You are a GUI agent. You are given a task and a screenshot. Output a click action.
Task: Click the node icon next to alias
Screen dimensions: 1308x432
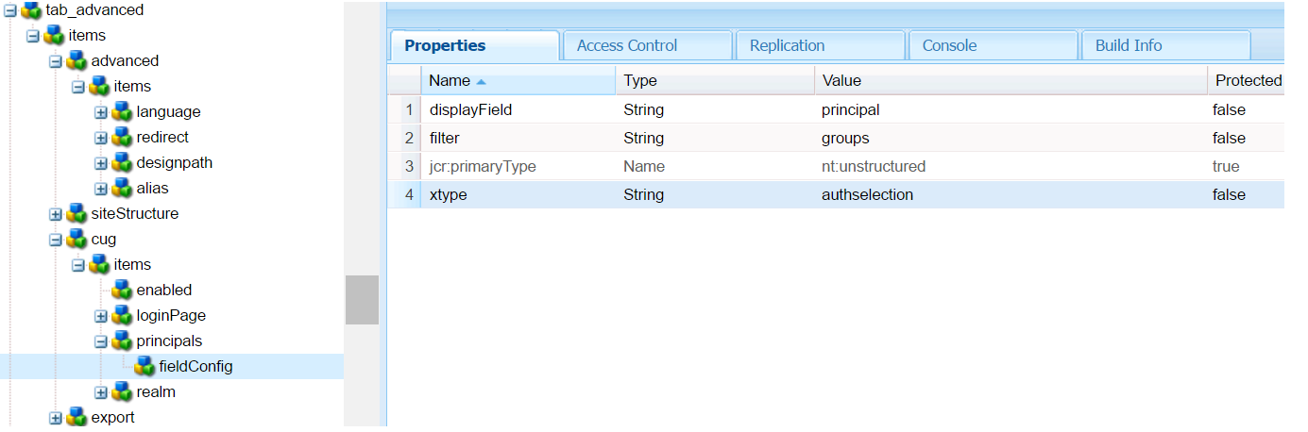122,188
